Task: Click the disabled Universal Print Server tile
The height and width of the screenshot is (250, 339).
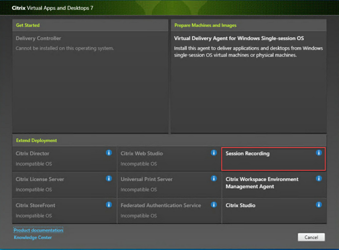Action: [x=169, y=185]
